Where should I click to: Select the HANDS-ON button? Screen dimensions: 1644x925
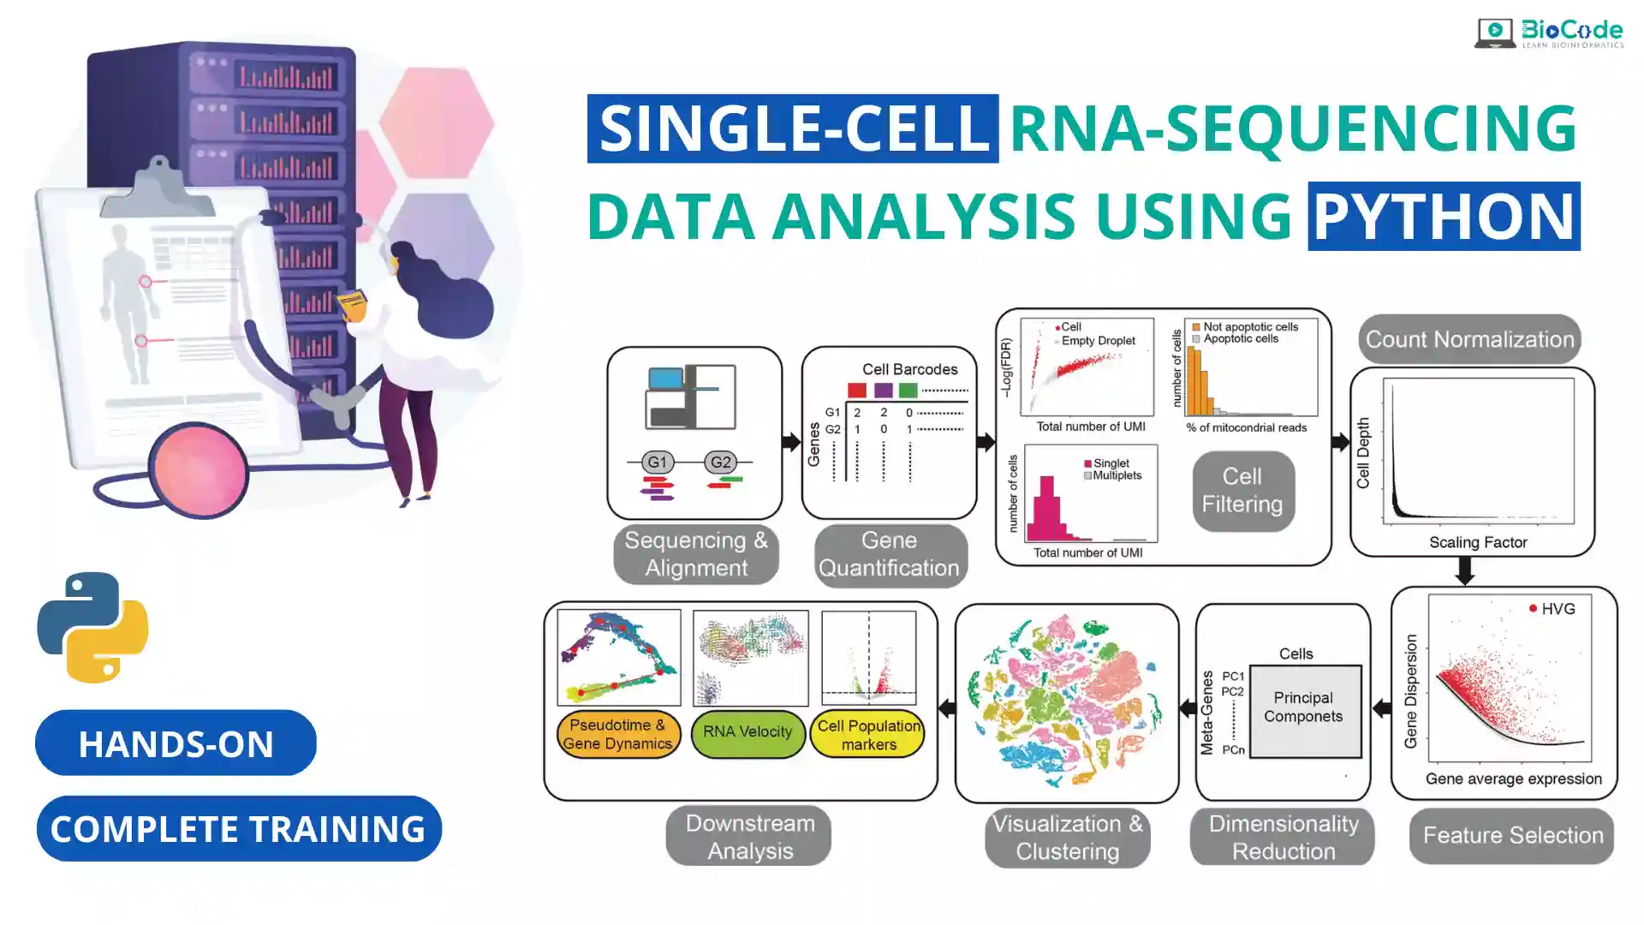[176, 743]
